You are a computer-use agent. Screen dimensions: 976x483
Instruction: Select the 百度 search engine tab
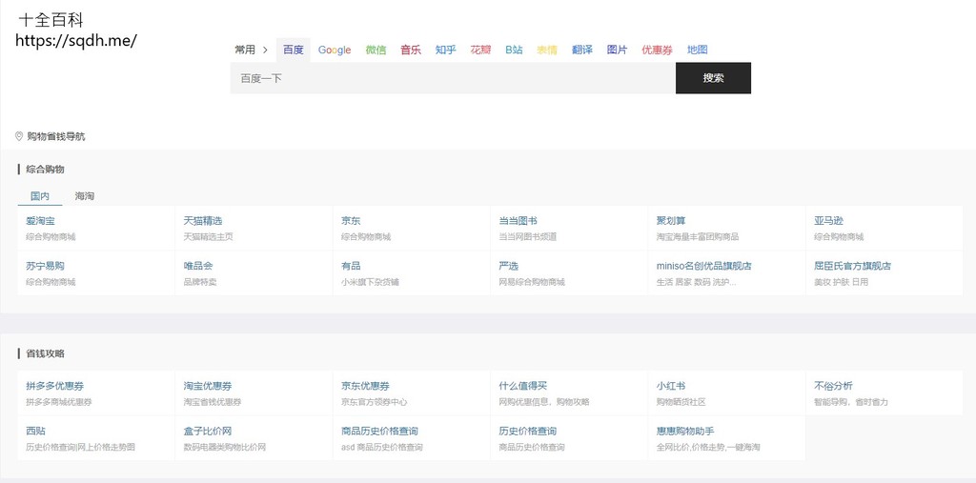click(293, 50)
